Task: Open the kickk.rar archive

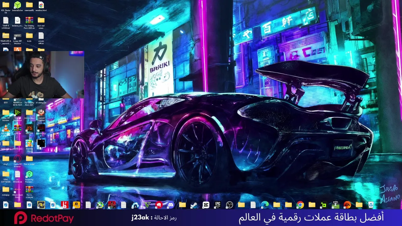Action: tap(18, 130)
